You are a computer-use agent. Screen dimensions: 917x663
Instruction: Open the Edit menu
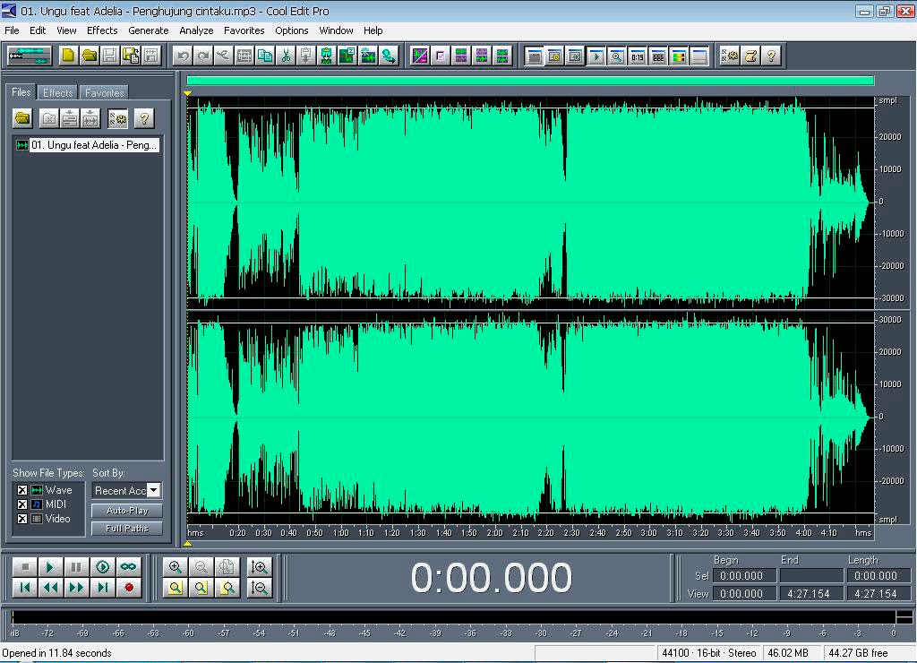(x=38, y=30)
